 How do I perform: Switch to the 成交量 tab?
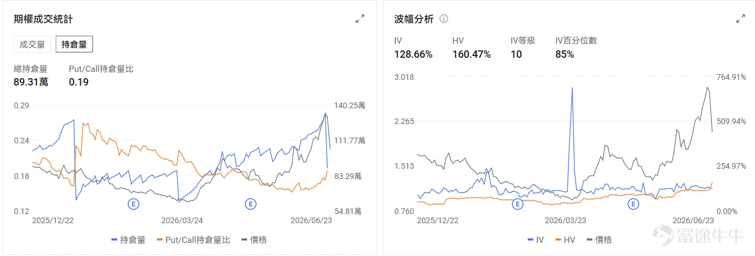click(32, 44)
